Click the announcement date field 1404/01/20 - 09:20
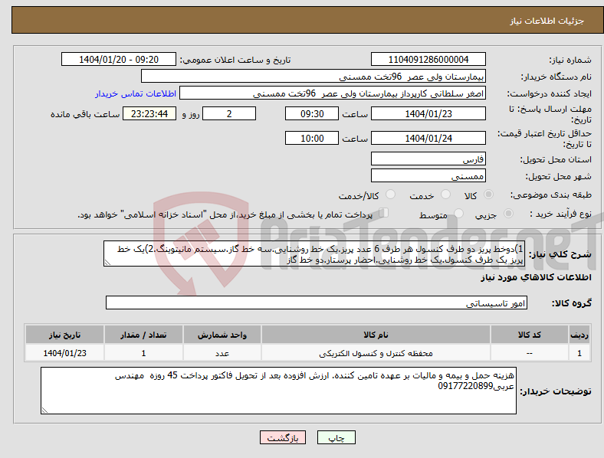604x458 pixels. pyautogui.click(x=119, y=59)
